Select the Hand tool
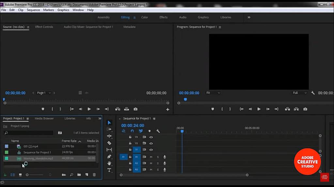Screen dimensions: 334x187 (109, 163)
